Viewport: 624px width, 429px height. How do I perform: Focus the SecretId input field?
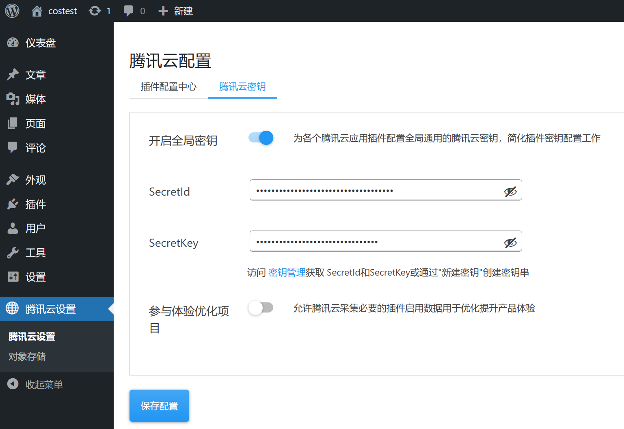(386, 190)
